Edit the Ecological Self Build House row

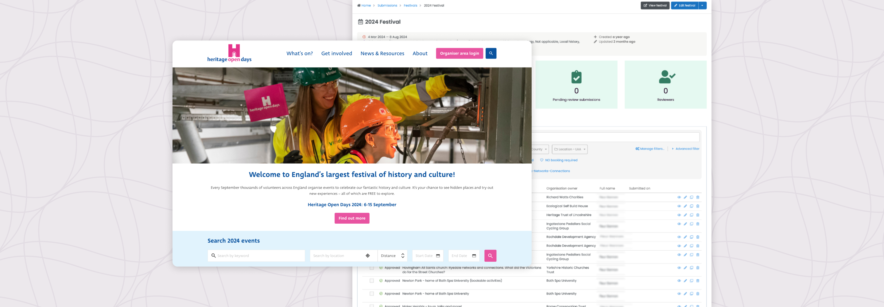pyautogui.click(x=685, y=206)
